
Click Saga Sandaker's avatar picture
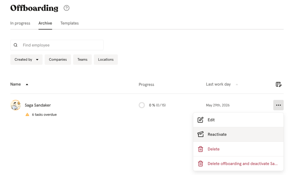pos(16,105)
